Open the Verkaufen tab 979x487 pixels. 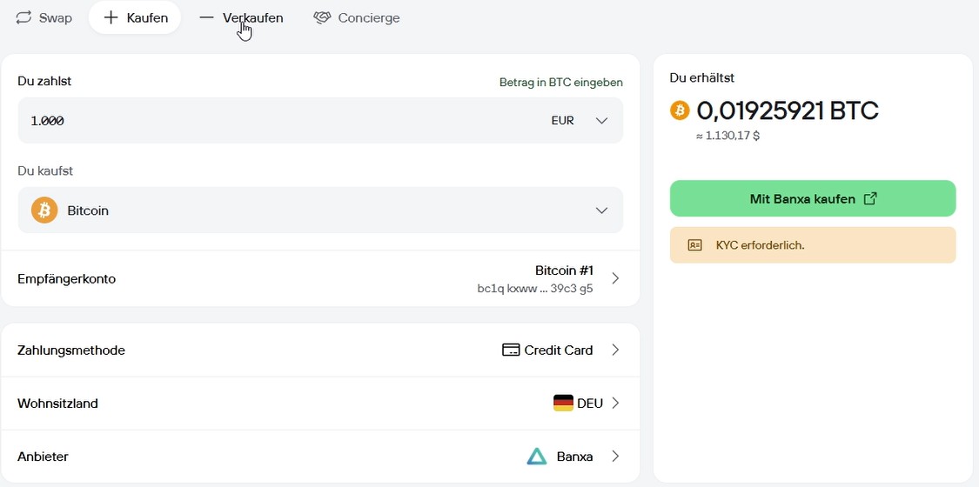coord(241,18)
